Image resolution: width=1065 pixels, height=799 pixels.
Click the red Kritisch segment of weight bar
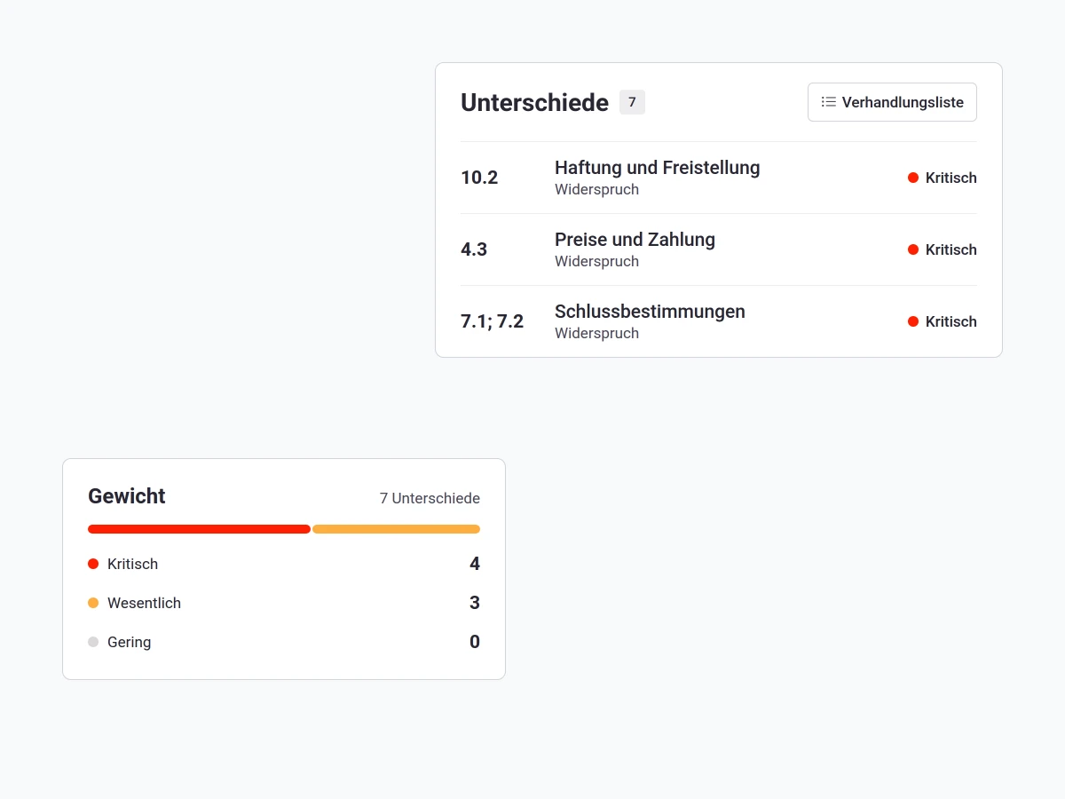tap(199, 529)
